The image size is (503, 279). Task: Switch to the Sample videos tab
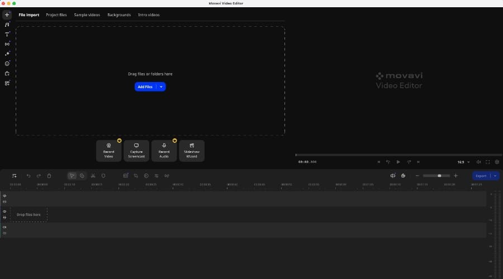coord(87,15)
